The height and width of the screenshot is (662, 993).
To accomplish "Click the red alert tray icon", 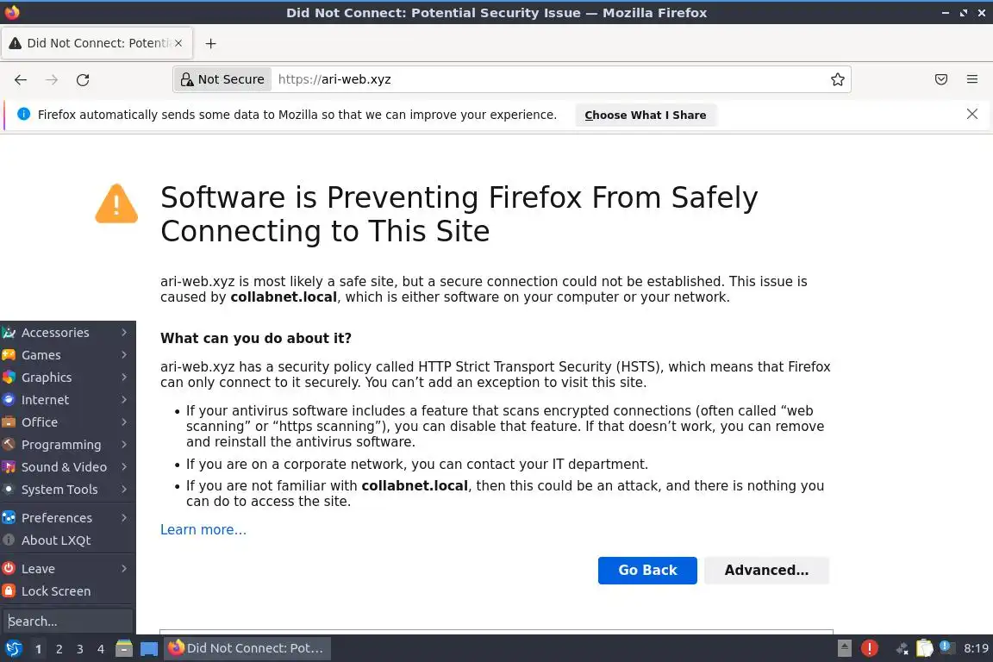I will 870,648.
